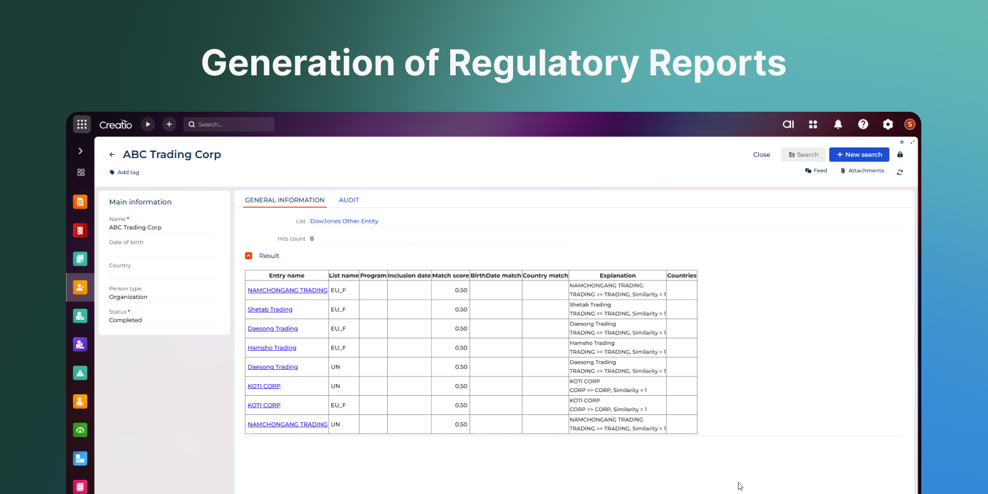Open the app launcher grid icon
Screen dimensions: 988x494
(82, 124)
